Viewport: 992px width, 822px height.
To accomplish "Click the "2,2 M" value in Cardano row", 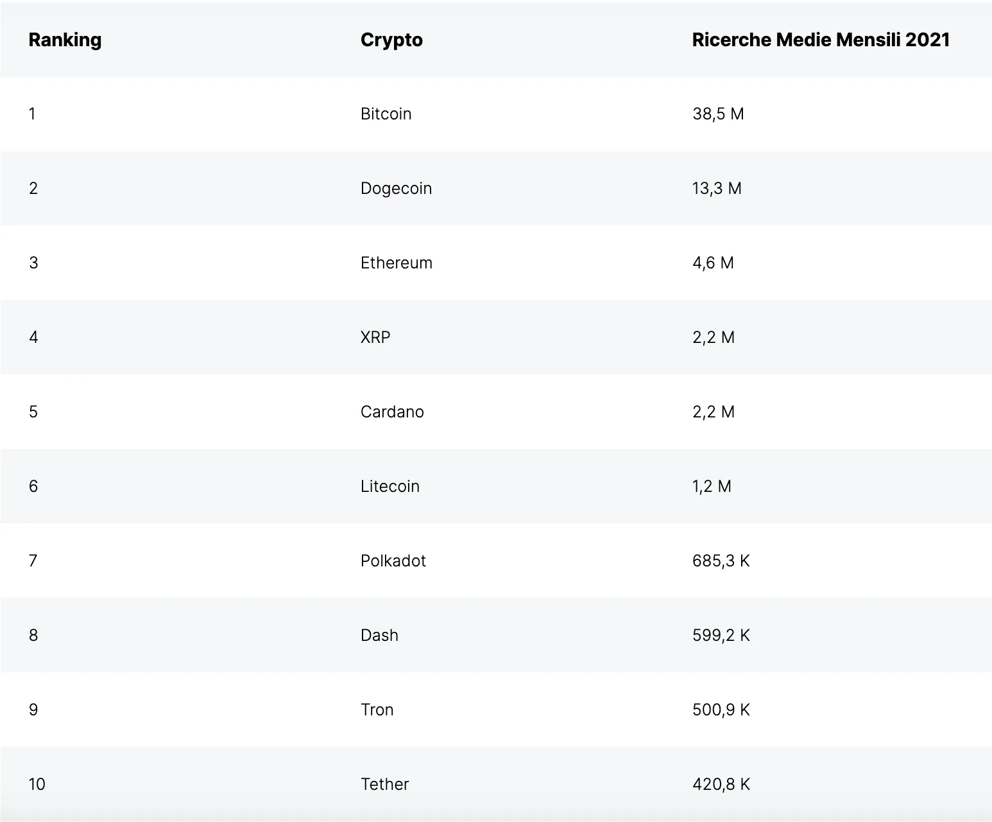I will tap(714, 412).
